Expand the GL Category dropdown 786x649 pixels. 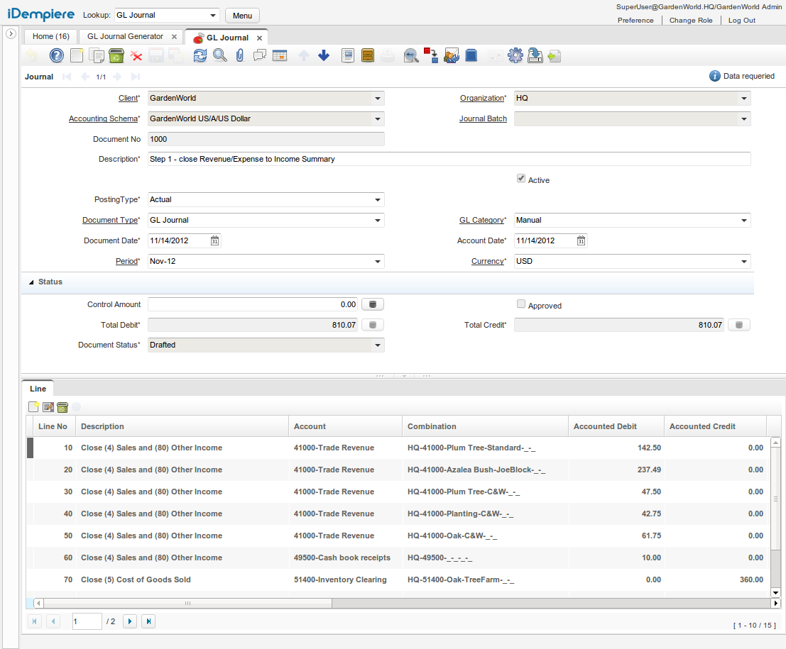744,221
